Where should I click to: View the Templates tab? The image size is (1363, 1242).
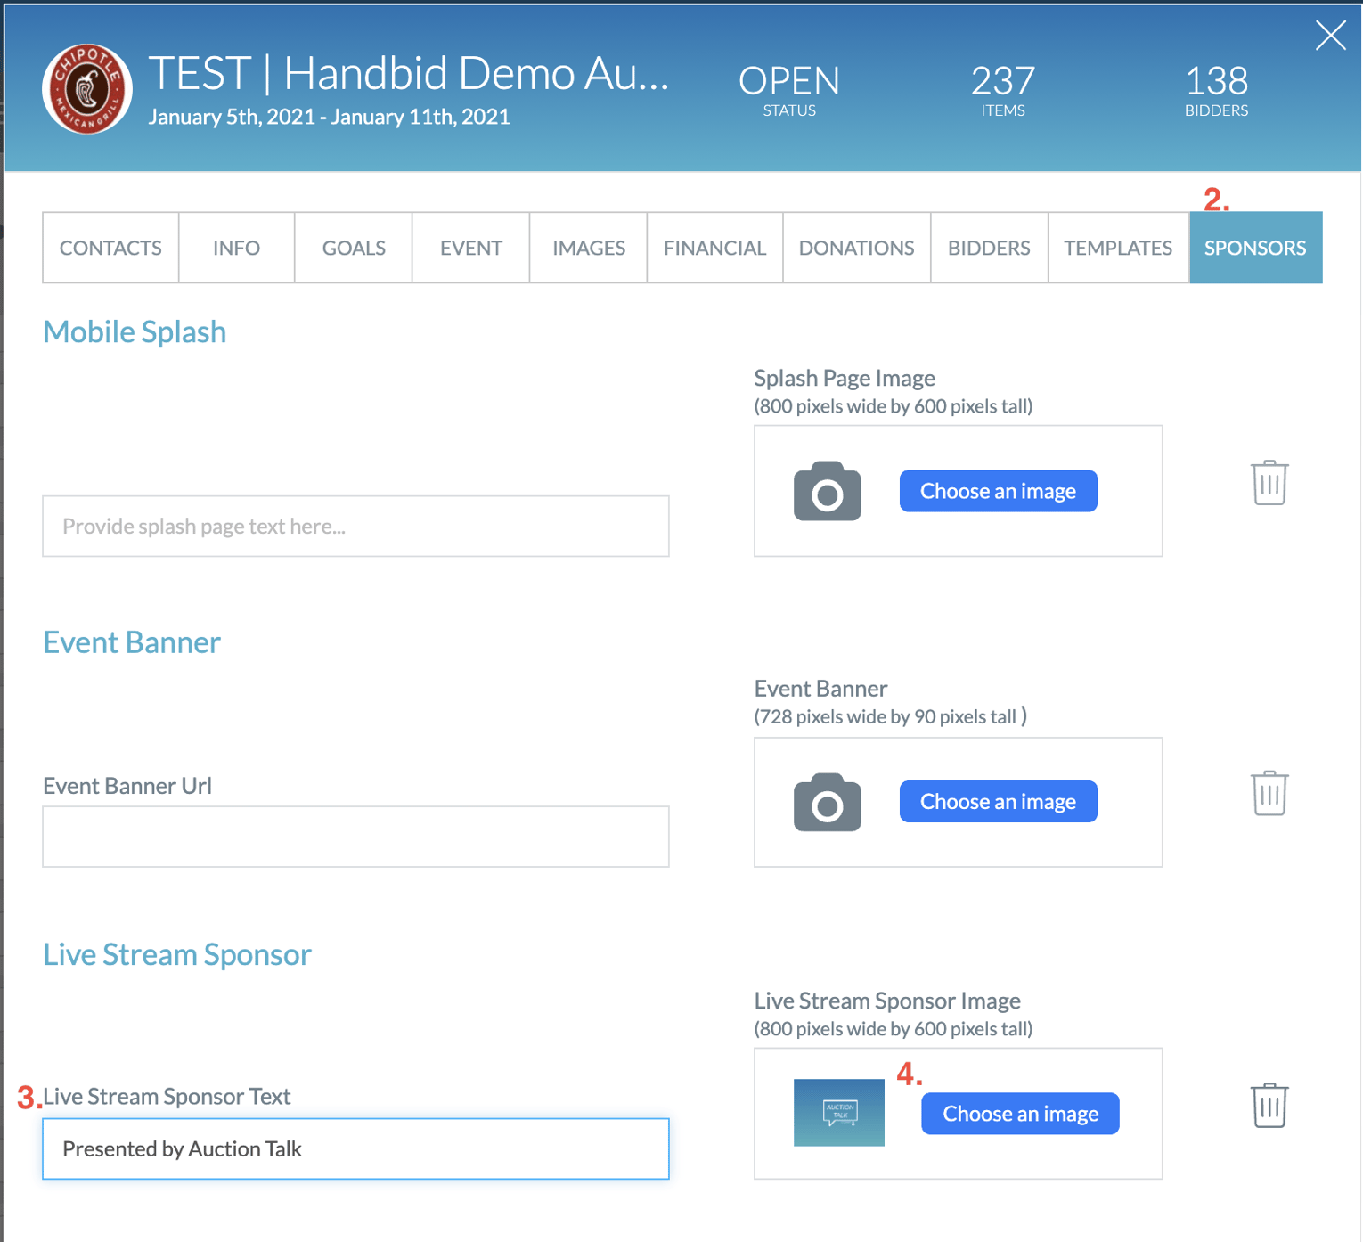click(x=1118, y=248)
